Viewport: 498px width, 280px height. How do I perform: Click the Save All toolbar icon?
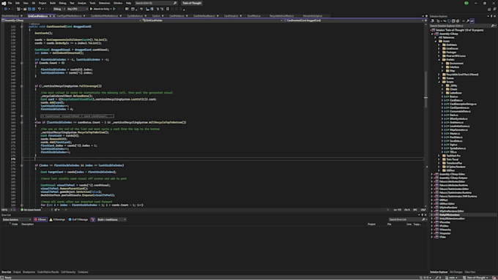[34, 9]
